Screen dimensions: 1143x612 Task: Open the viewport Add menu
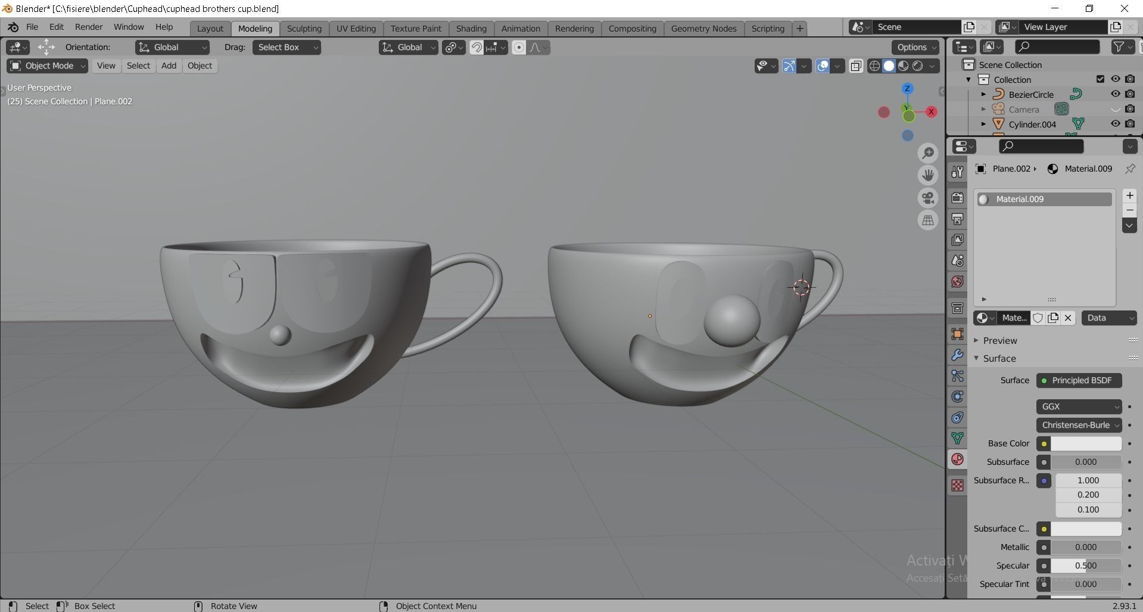click(169, 66)
